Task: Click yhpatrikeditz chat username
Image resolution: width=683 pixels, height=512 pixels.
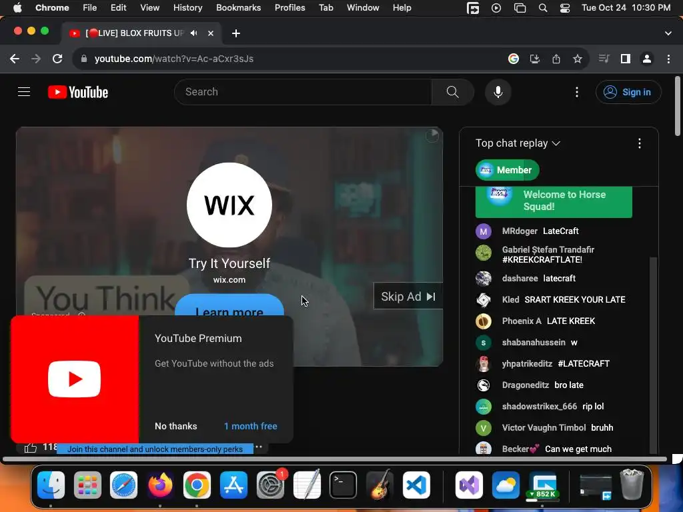Action: [x=527, y=363]
